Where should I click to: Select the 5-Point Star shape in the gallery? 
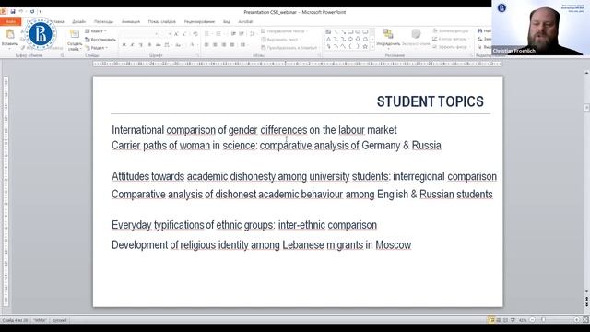point(365,46)
